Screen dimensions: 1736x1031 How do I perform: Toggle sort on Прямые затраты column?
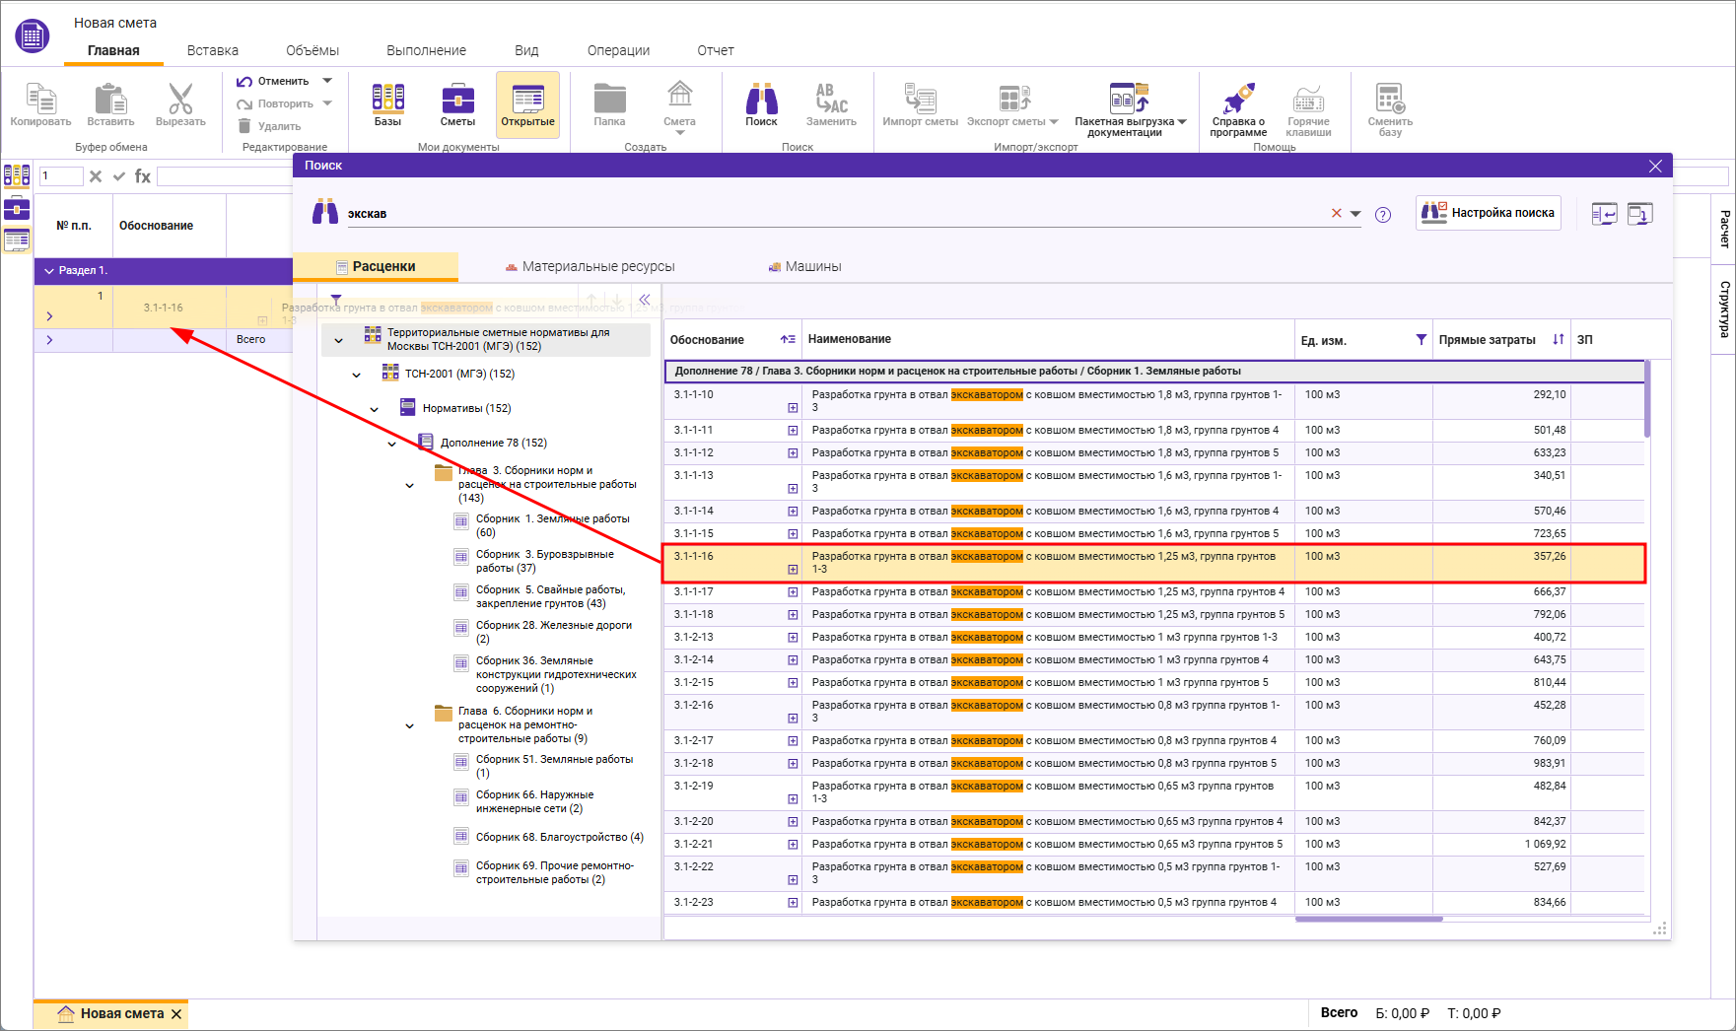click(x=1558, y=340)
